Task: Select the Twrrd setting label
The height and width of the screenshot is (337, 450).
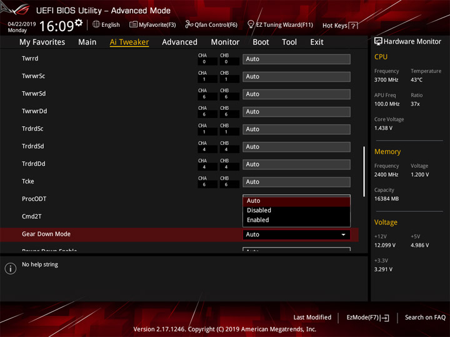Action: (x=30, y=59)
